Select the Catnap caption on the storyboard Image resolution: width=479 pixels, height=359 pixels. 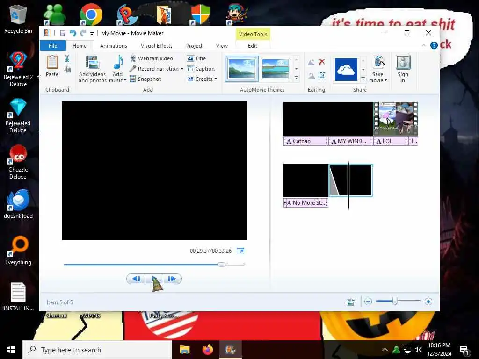click(306, 141)
